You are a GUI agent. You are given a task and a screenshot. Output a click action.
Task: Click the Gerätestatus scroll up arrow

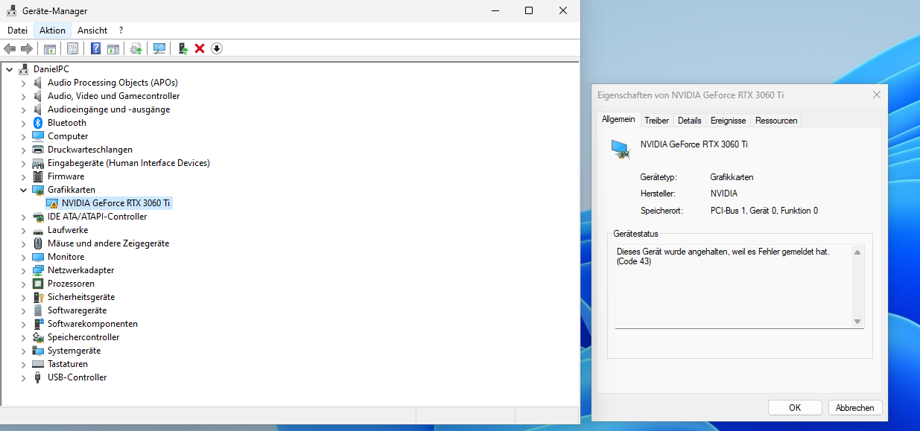[857, 253]
